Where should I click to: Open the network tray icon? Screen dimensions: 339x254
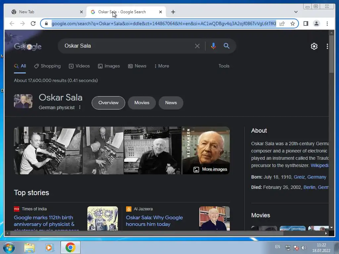288,248
